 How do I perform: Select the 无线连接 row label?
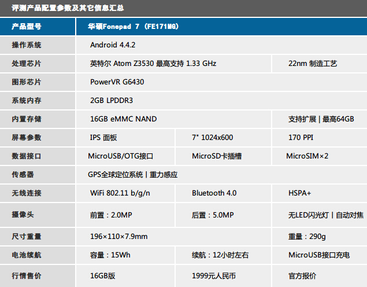coord(38,193)
